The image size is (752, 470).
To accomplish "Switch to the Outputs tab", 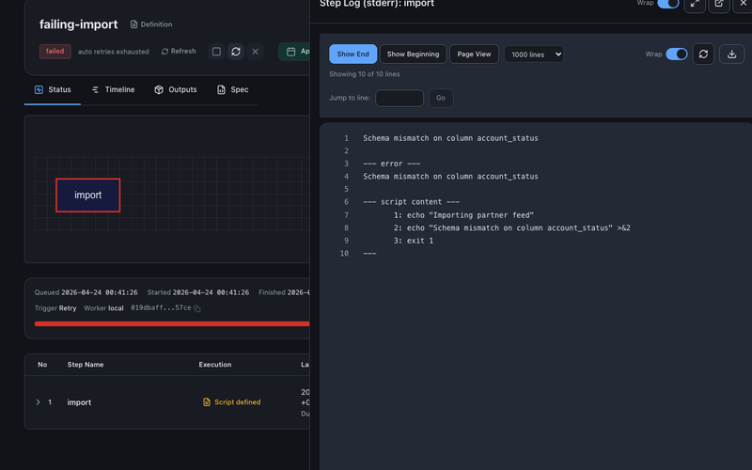I will click(176, 89).
